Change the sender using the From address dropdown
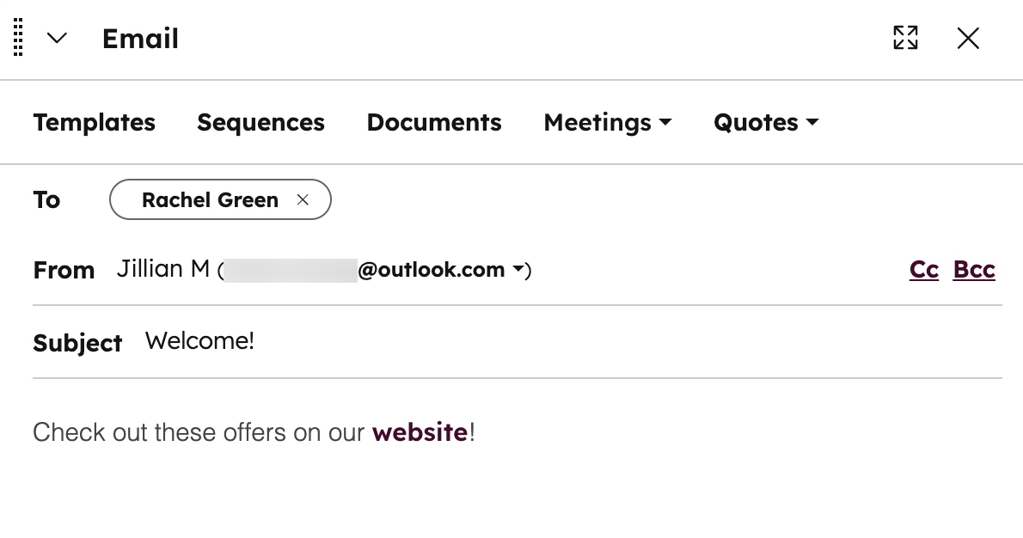The height and width of the screenshot is (538, 1023). pyautogui.click(x=519, y=269)
